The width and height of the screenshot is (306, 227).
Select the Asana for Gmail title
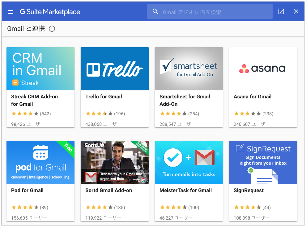[253, 97]
